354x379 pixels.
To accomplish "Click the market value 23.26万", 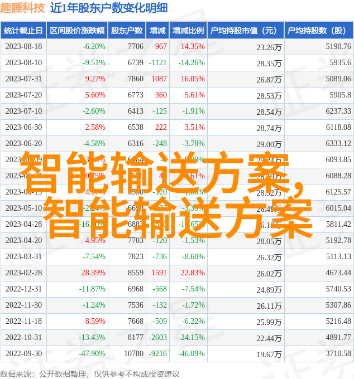I will 269,47.
